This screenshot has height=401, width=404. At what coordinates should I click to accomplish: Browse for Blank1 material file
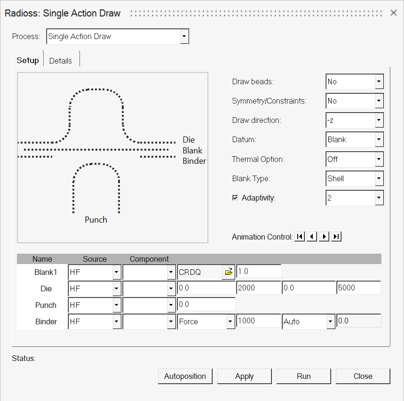[x=229, y=272]
